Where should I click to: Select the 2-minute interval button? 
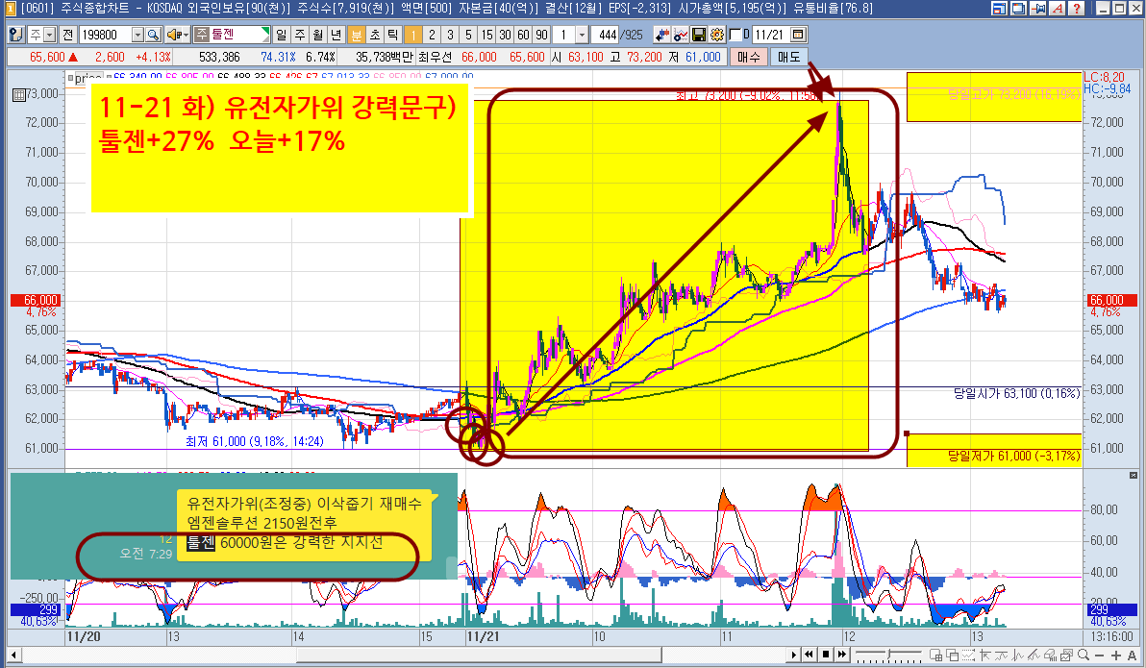[x=432, y=35]
